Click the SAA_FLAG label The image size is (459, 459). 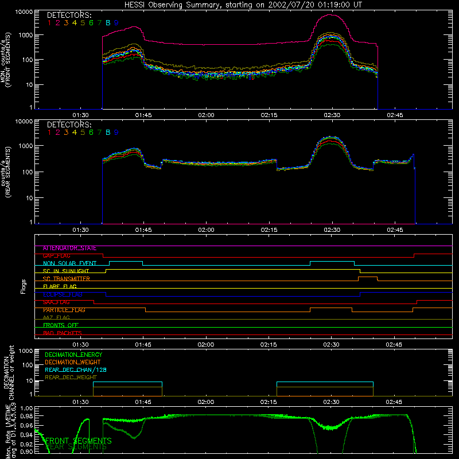pos(56,302)
